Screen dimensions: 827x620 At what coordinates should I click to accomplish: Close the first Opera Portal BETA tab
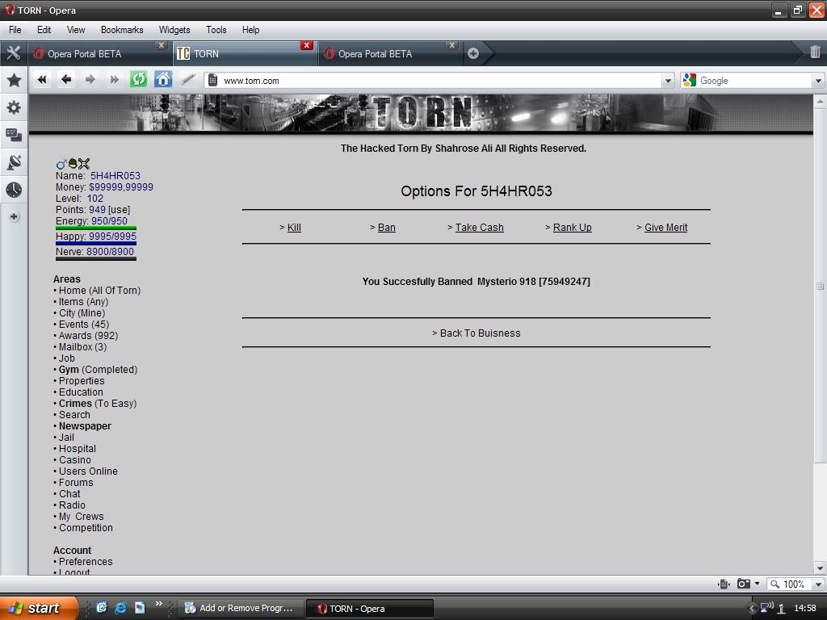pos(162,45)
